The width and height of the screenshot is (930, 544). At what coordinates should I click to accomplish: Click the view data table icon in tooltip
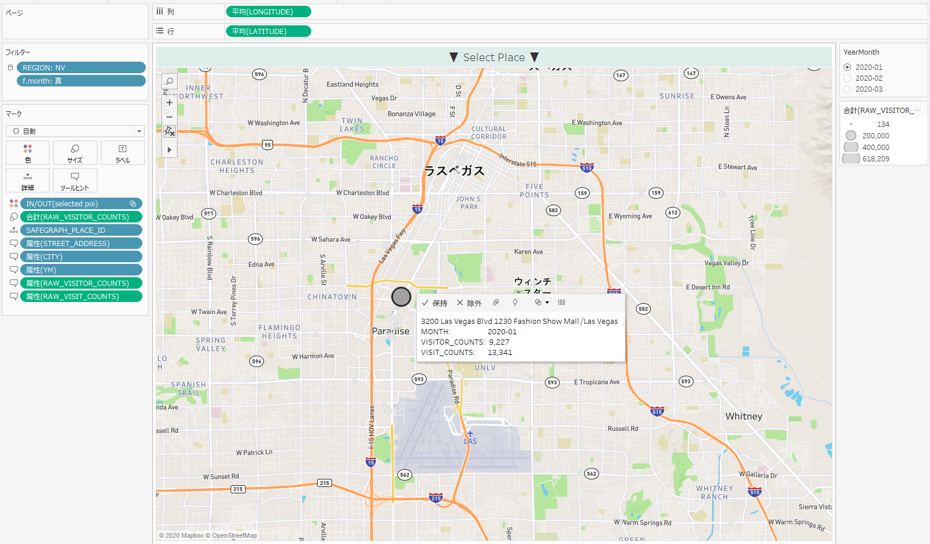tap(562, 303)
